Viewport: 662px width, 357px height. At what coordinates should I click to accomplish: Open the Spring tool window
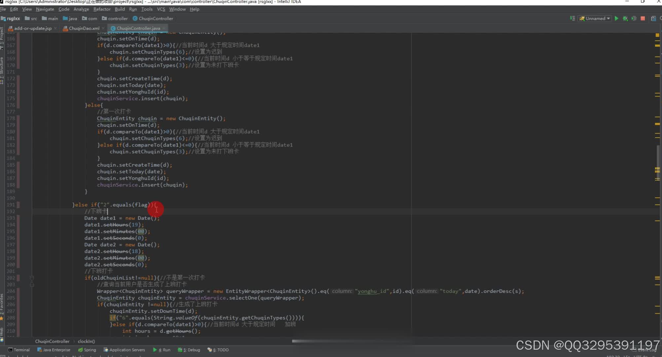[x=87, y=350]
